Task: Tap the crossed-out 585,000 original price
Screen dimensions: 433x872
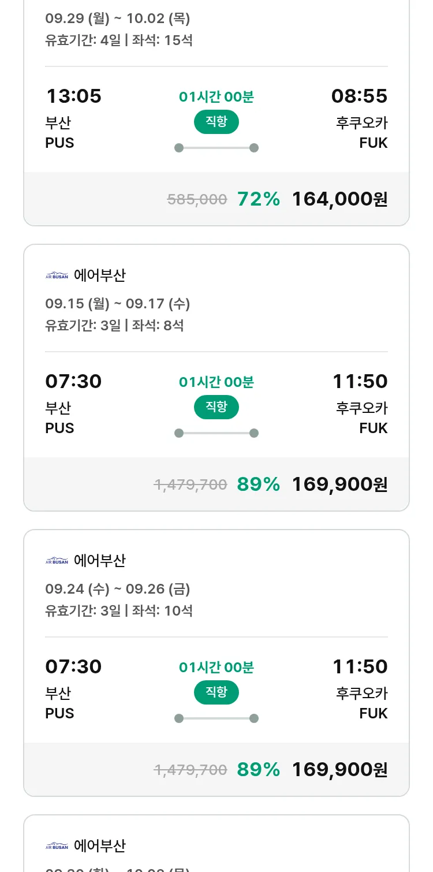Action: coord(197,200)
